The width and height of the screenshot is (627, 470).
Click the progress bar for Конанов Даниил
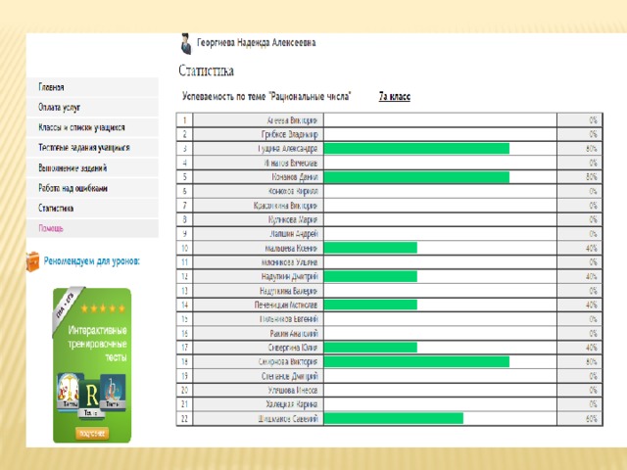click(x=416, y=177)
